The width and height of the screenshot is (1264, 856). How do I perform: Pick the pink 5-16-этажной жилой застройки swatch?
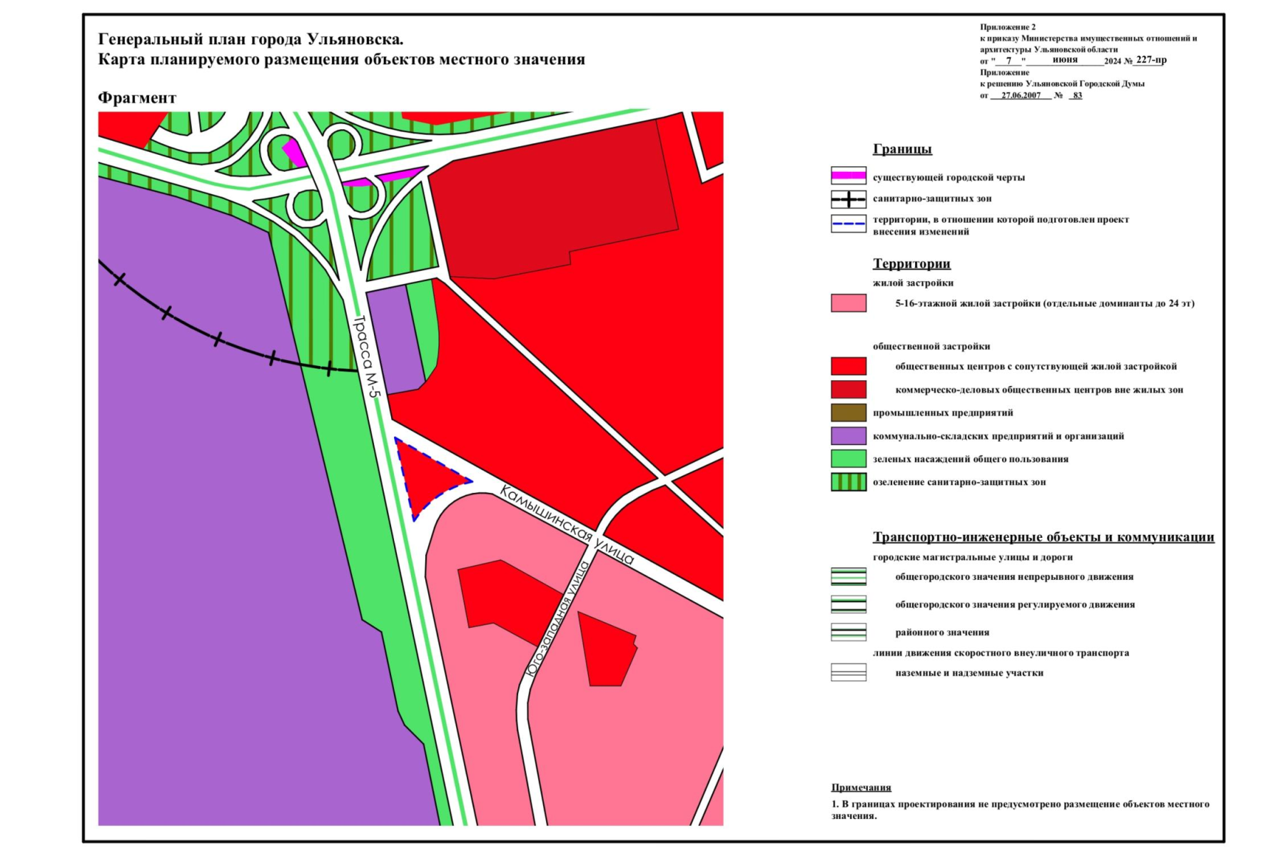click(848, 303)
